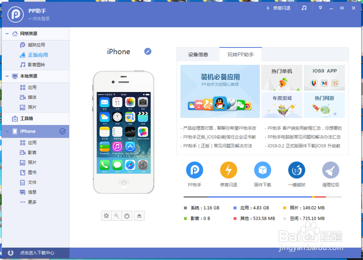Click the yellow 照片 color swatch
363x260 pixels.
pos(285,208)
